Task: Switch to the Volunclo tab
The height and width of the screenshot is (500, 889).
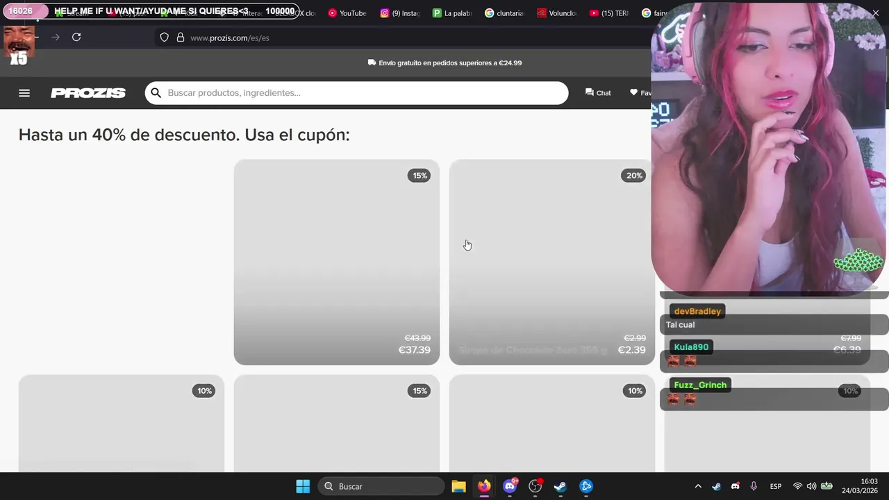Action: click(x=556, y=12)
